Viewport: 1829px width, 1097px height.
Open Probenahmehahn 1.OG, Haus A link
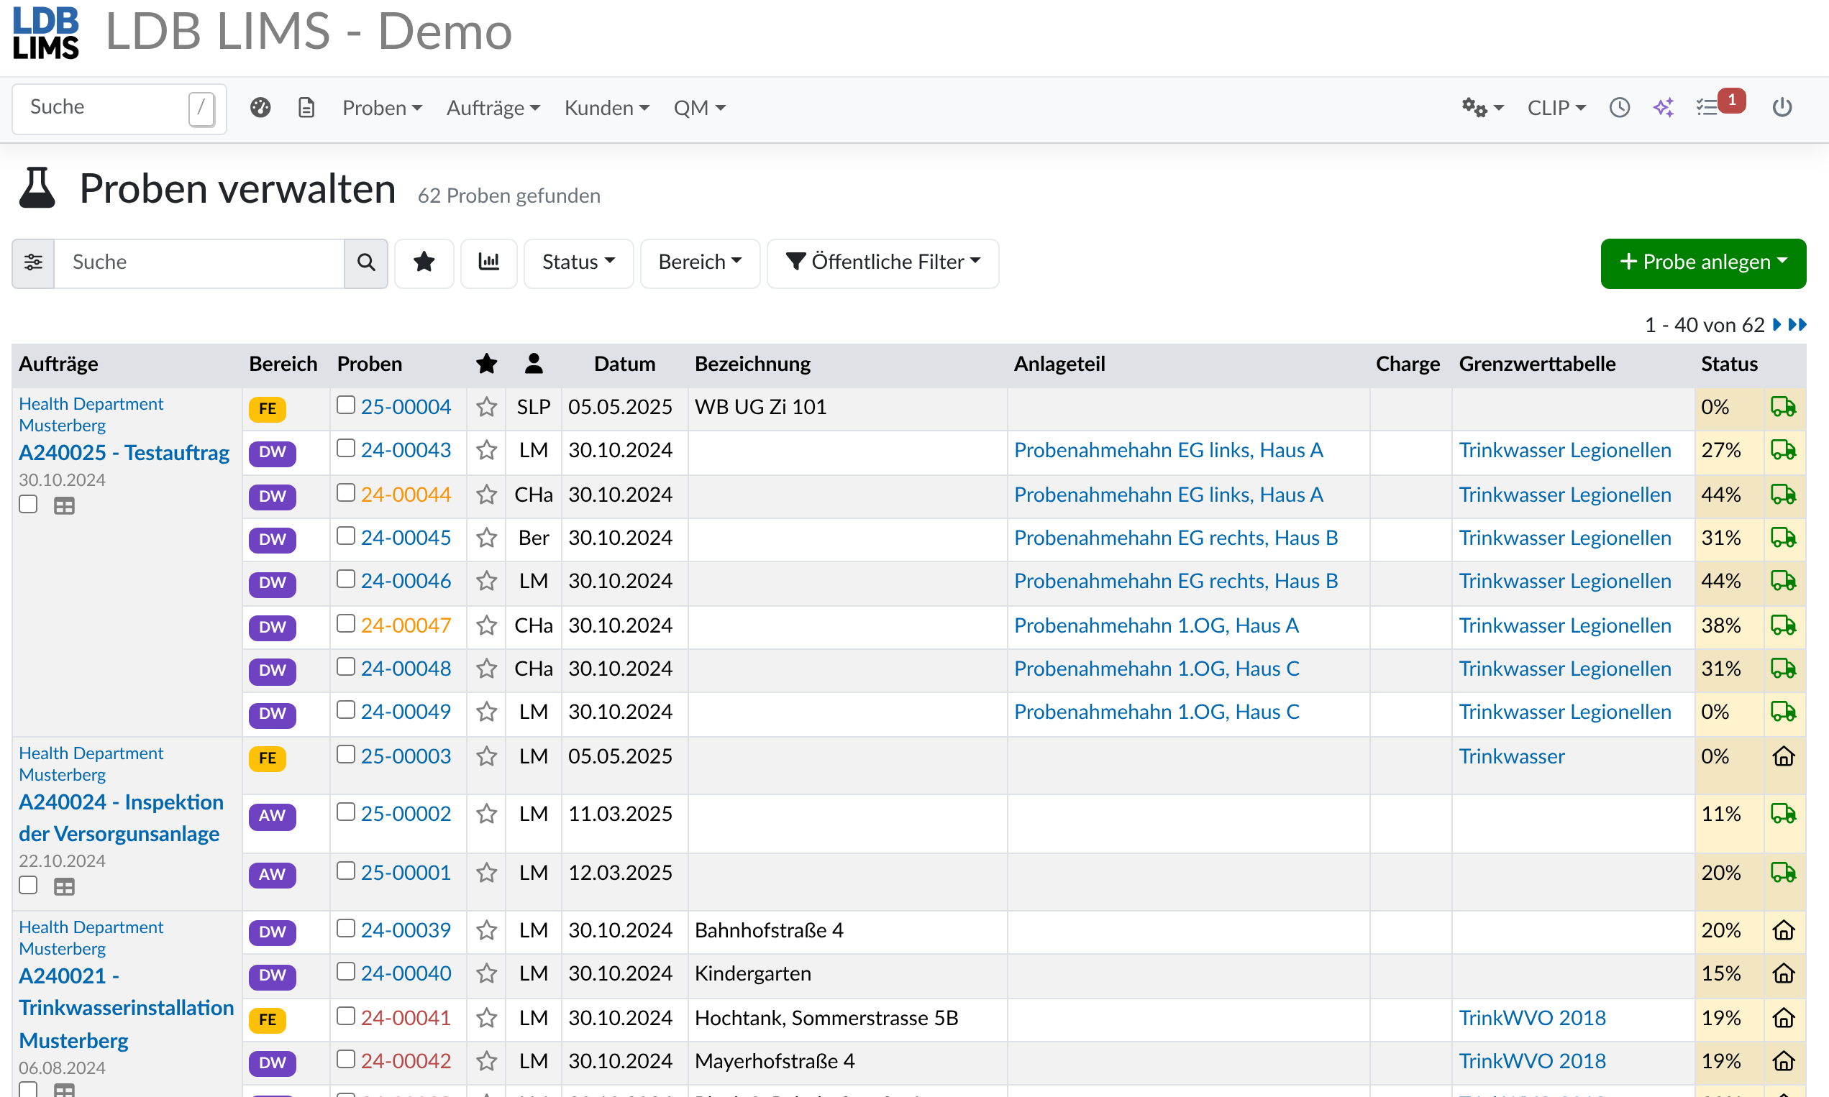[x=1156, y=625]
